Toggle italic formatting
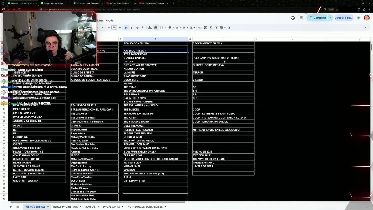The height and width of the screenshot is (210, 373). 131,27
